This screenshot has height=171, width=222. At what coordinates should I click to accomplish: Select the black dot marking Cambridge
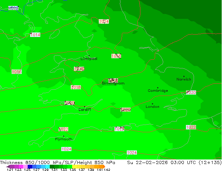(158, 88)
